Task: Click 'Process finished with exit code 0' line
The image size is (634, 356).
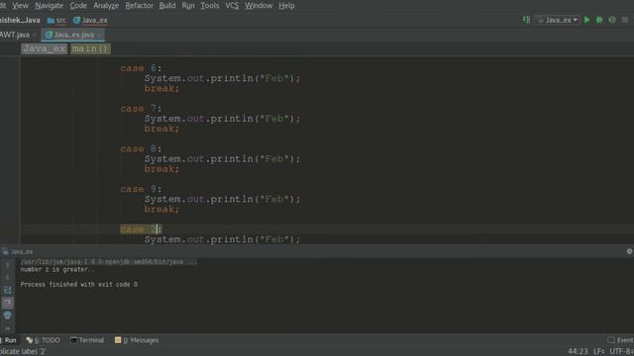Action: coord(79,285)
